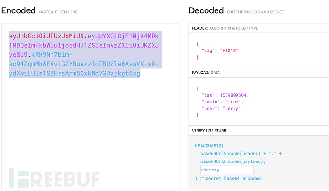Select the HEADER: Algorithm & Token Type section label
Viewport: 329px width, 191px height.
[225, 28]
